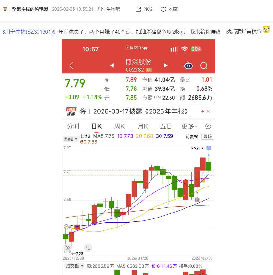The width and height of the screenshot is (273, 275).
Task: Click the 收藏 text label
Action: coord(173,9)
